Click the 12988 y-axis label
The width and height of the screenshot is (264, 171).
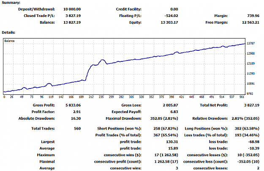click(250, 53)
